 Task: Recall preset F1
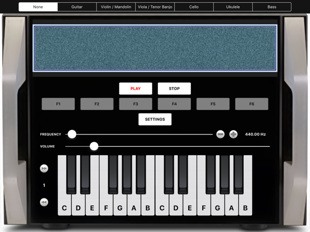(x=58, y=104)
